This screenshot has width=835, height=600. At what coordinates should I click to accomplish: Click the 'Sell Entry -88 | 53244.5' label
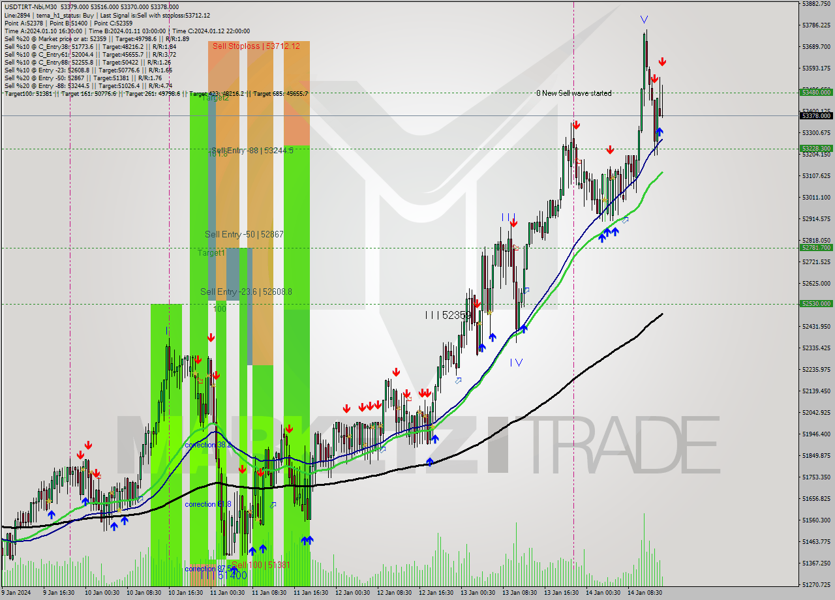click(252, 150)
